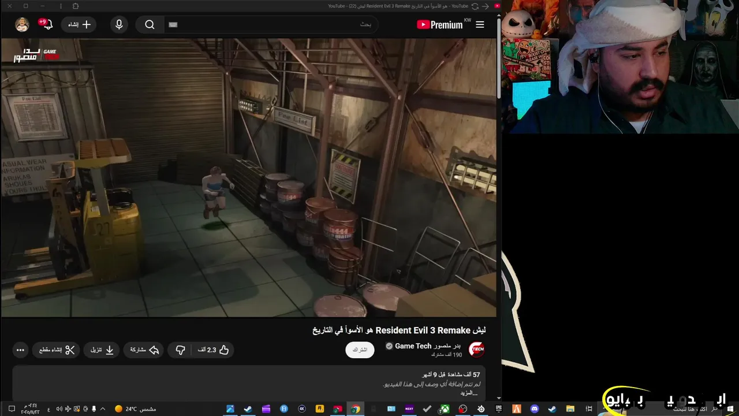This screenshot has height=416, width=739.
Task: Open File Explorer from the taskbar
Action: [x=570, y=409]
